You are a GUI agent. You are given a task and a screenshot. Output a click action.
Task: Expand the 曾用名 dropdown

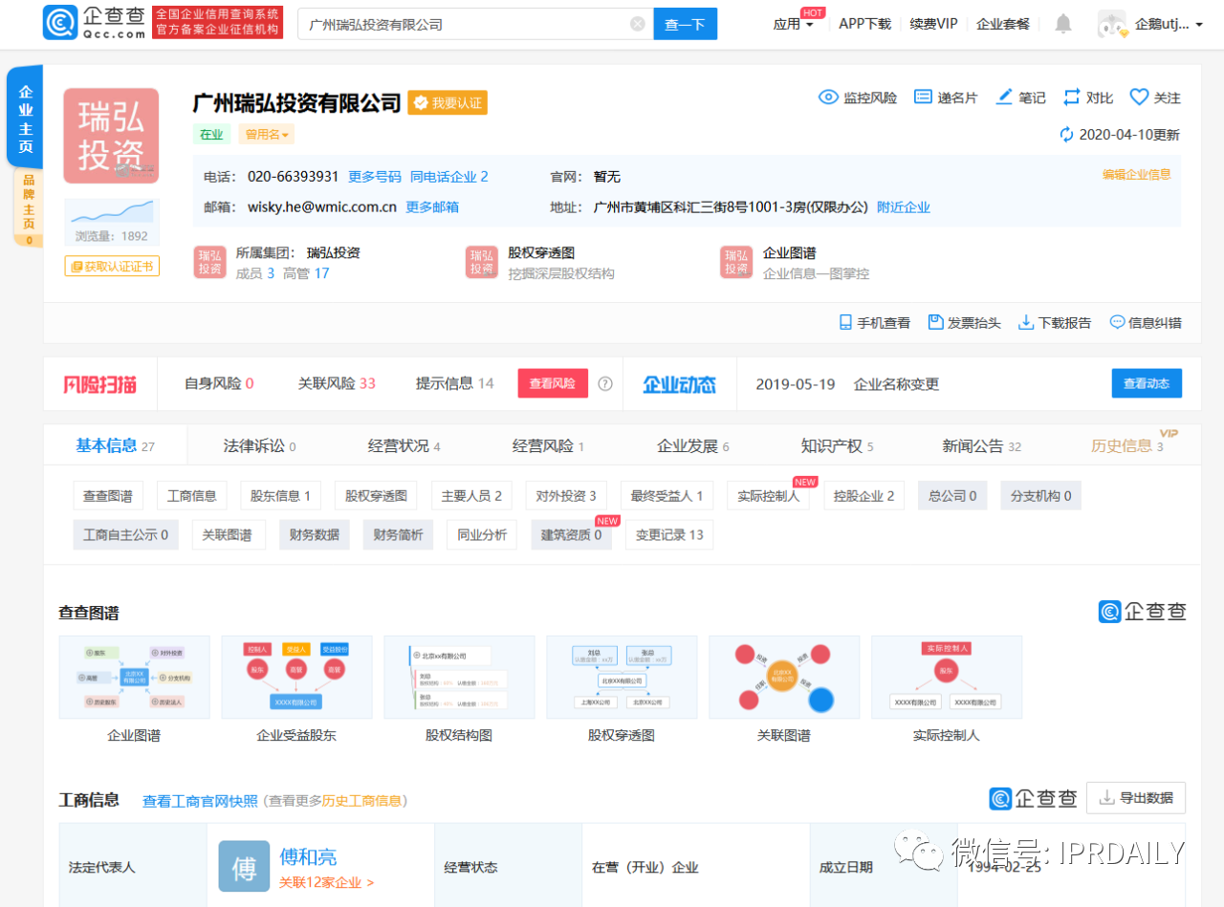[267, 135]
